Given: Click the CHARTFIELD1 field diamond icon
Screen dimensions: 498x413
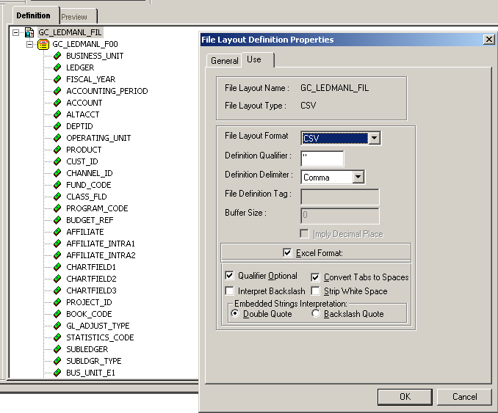Looking at the screenshot, I should click(x=57, y=267).
